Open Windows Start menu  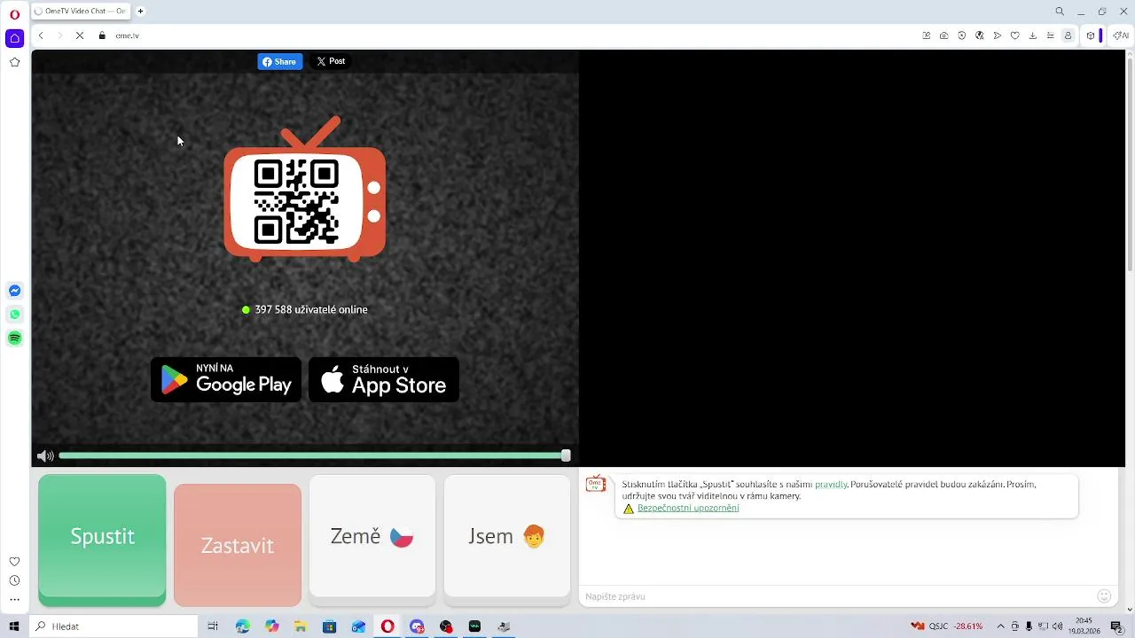14,626
